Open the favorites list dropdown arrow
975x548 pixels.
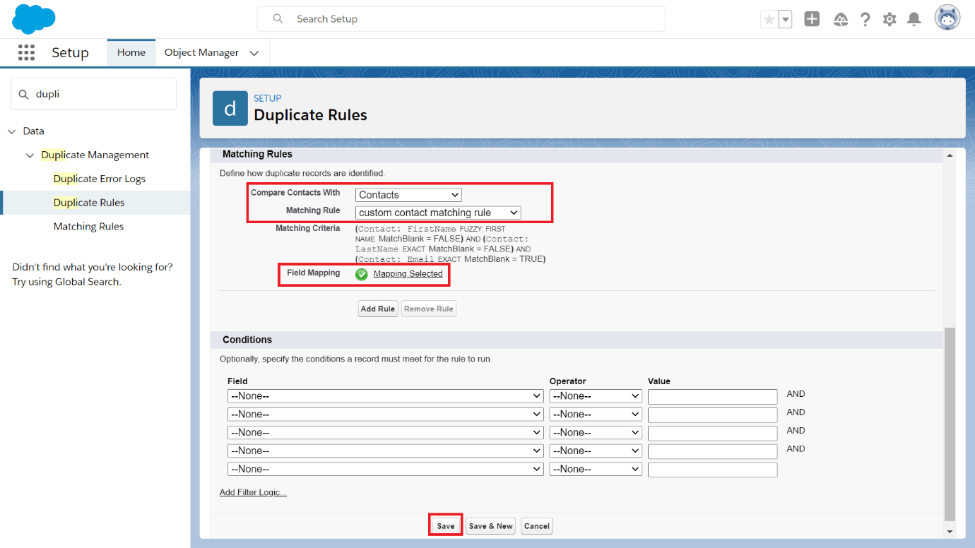[785, 20]
